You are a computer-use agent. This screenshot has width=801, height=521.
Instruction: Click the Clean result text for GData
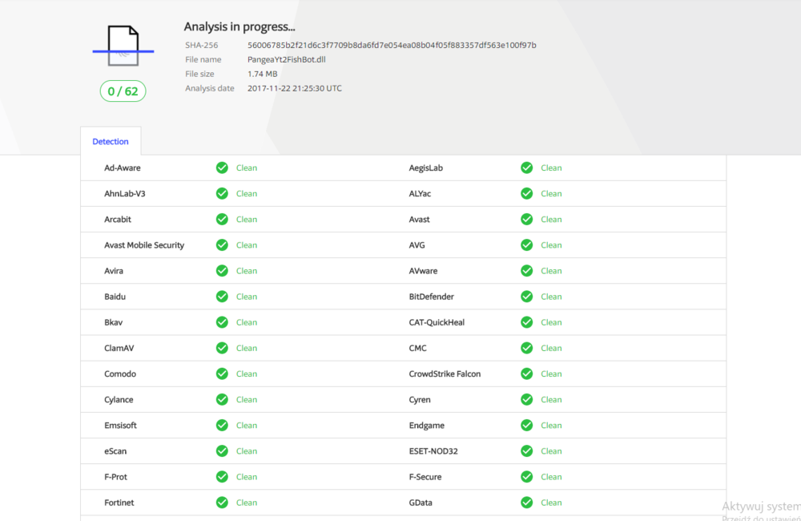click(x=551, y=503)
